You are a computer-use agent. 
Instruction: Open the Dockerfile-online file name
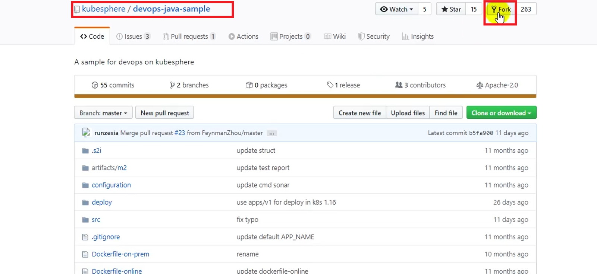tap(117, 271)
